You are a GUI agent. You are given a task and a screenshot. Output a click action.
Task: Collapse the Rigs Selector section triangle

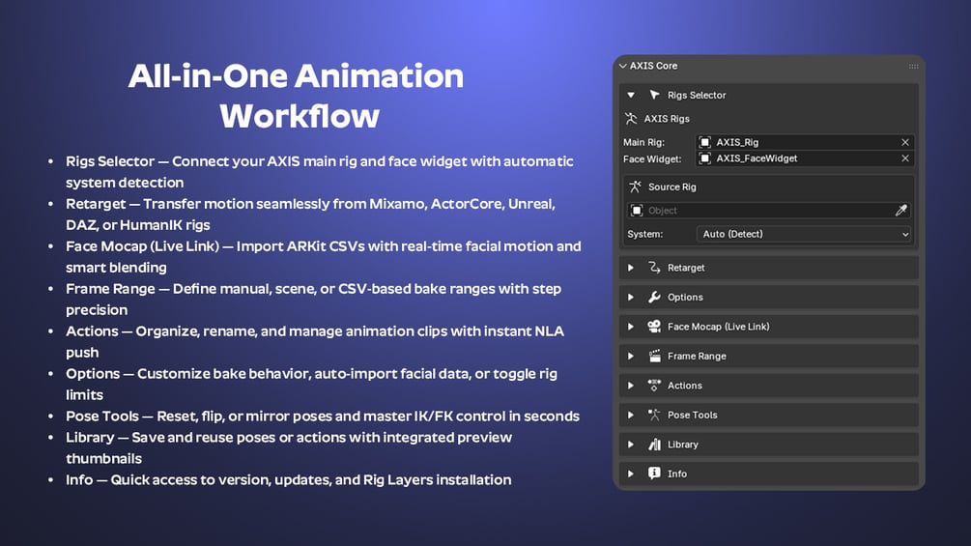pyautogui.click(x=630, y=96)
